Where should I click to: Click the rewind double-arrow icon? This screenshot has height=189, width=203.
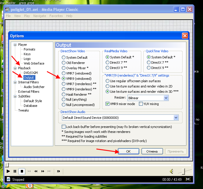tap(36, 171)
